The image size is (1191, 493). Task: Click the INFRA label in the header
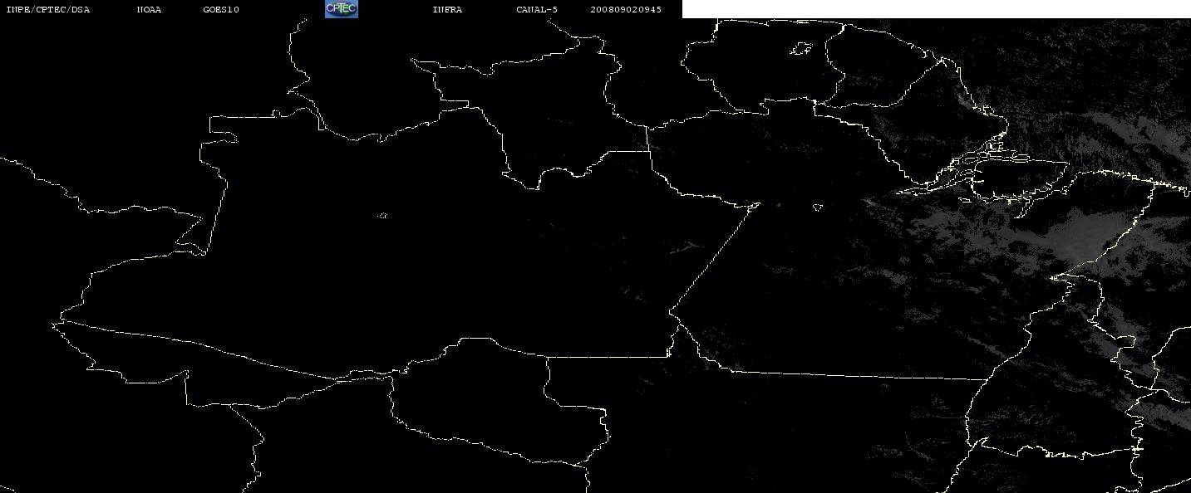click(x=447, y=10)
